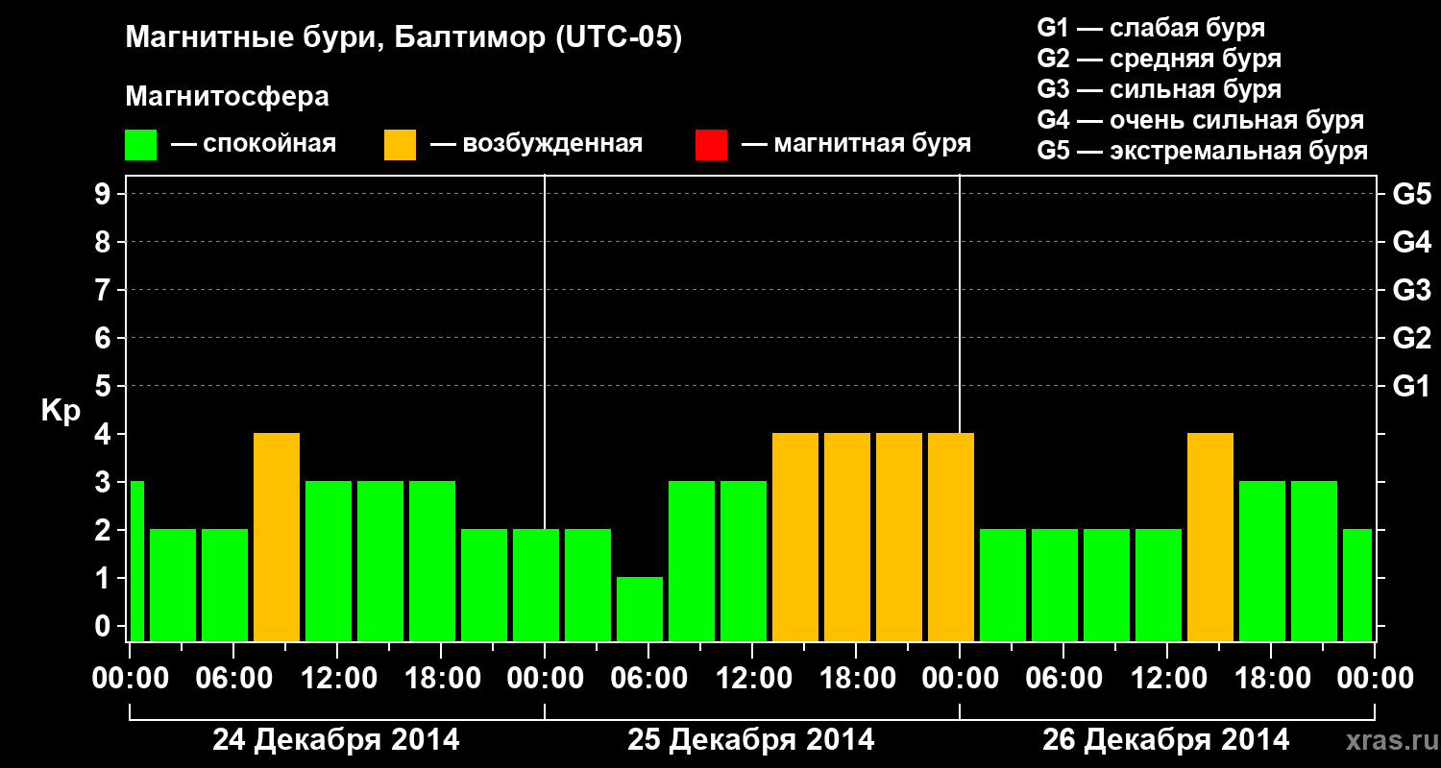Screen dimensions: 1441x768
Task: Click the green Kp 3 bar at 18:00 on 26 December
Action: click(1262, 561)
